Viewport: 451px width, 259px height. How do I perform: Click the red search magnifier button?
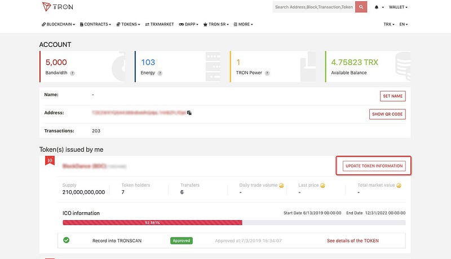tap(361, 7)
